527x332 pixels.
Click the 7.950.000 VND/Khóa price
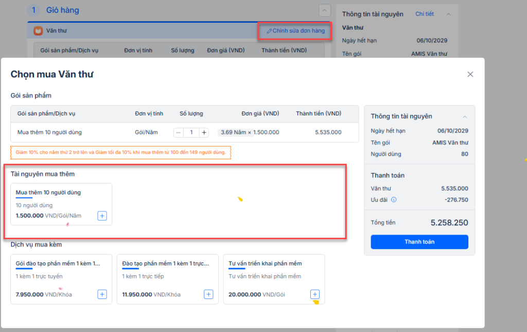pos(44,294)
